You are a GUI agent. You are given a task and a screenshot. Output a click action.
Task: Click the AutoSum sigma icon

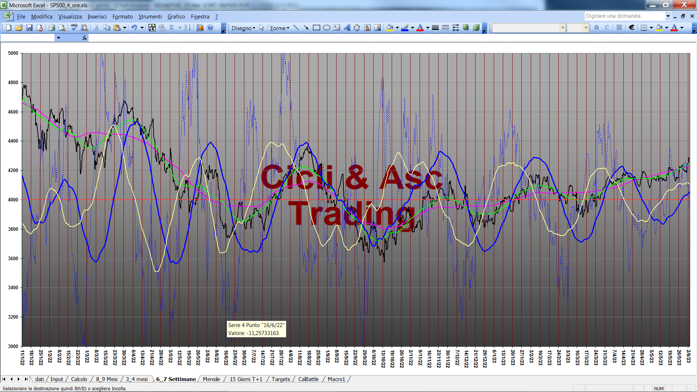[172, 28]
